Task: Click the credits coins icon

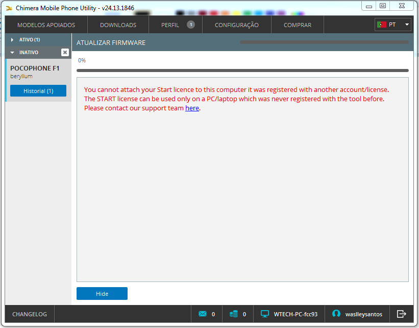Action: coord(234,314)
